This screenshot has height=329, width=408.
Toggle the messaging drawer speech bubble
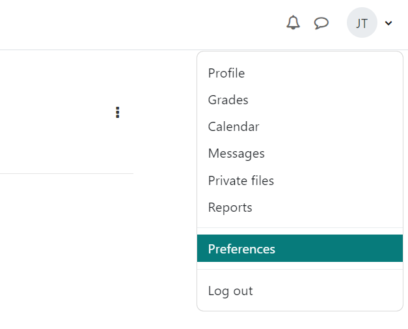(x=321, y=23)
